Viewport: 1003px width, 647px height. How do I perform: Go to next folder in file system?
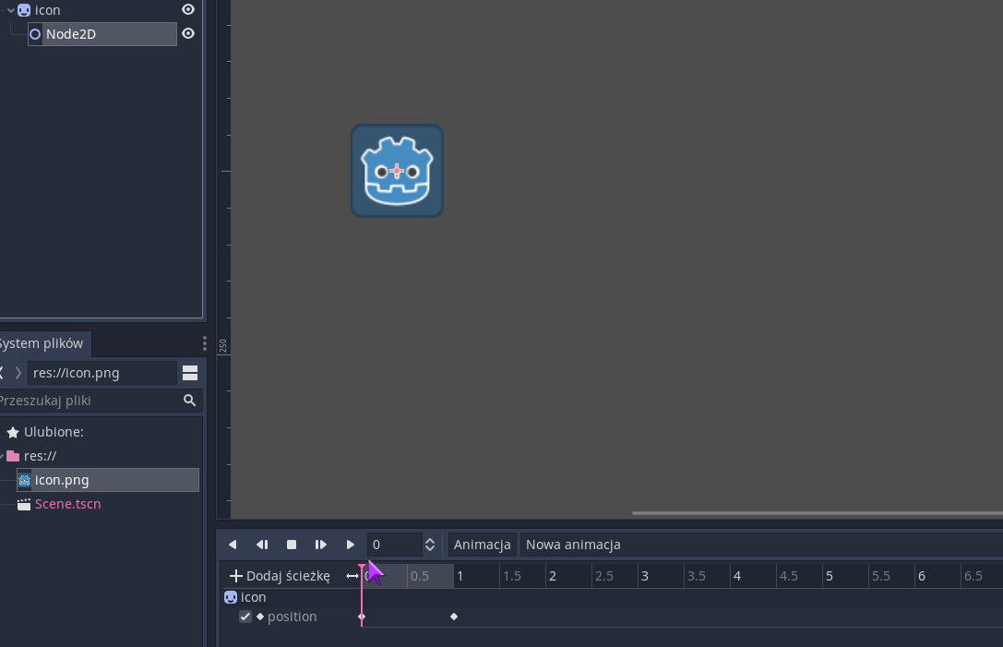(x=18, y=373)
